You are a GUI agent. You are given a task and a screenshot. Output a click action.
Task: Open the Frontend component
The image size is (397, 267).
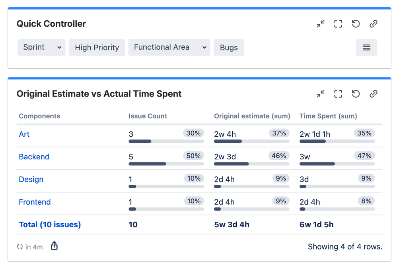pos(35,202)
